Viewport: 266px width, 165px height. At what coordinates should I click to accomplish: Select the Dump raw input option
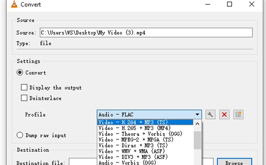[20, 135]
